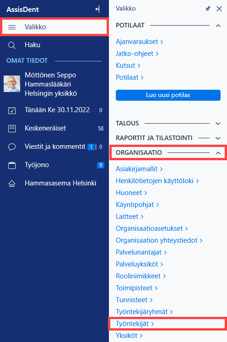Click the magnifying glass search icon
This screenshot has width=227, height=342.
tap(12, 45)
